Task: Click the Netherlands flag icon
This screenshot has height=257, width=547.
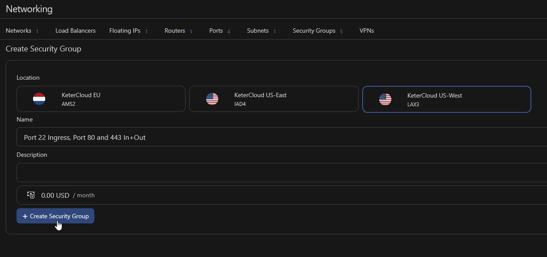Action: (x=39, y=99)
